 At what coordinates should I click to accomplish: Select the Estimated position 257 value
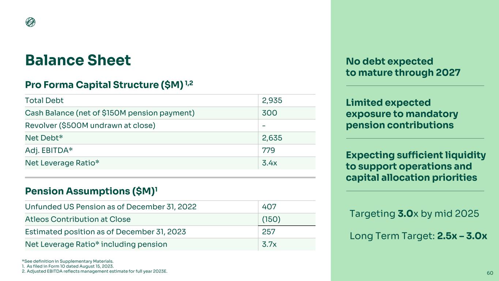point(269,232)
